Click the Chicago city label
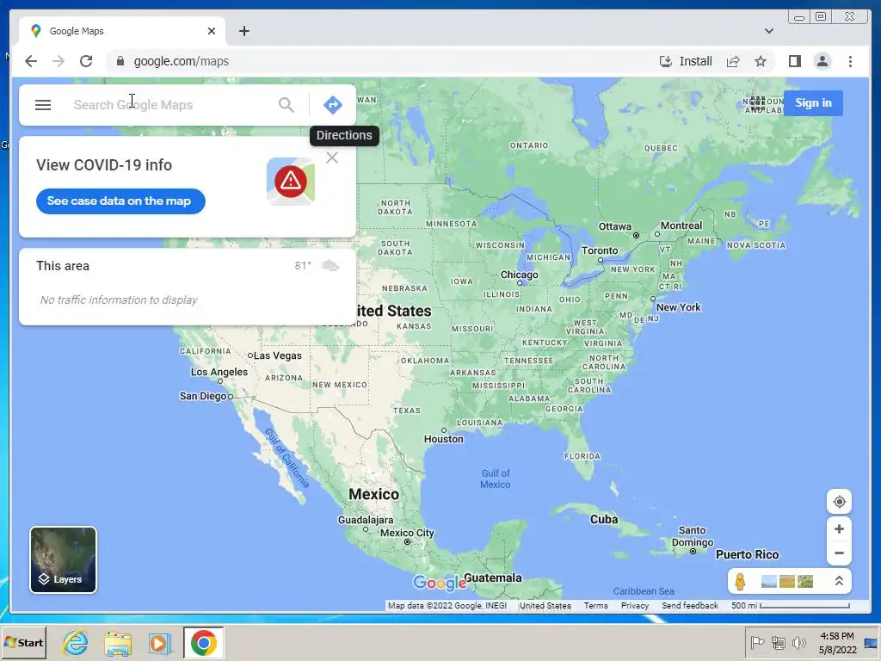 519,275
